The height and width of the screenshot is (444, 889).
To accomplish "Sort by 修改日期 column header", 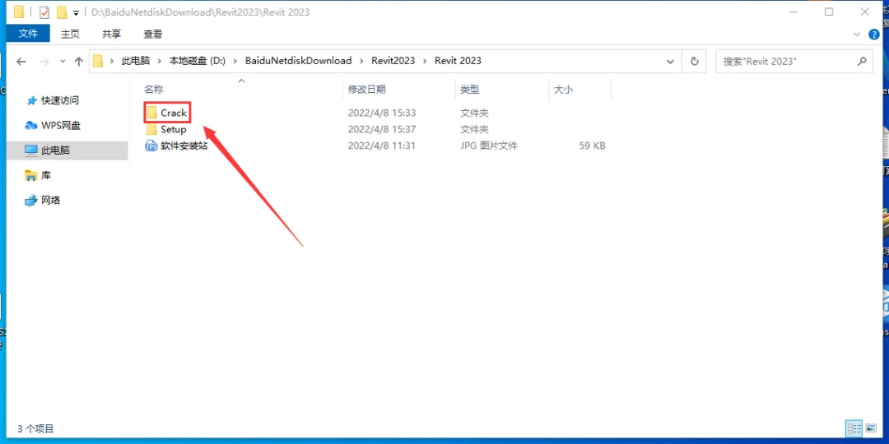I will tap(367, 90).
